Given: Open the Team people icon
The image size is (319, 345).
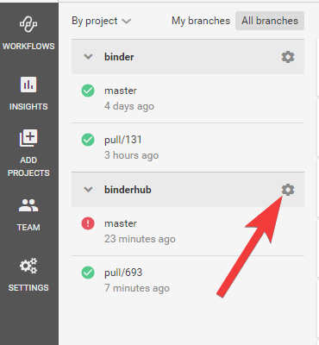Looking at the screenshot, I should click(x=28, y=205).
